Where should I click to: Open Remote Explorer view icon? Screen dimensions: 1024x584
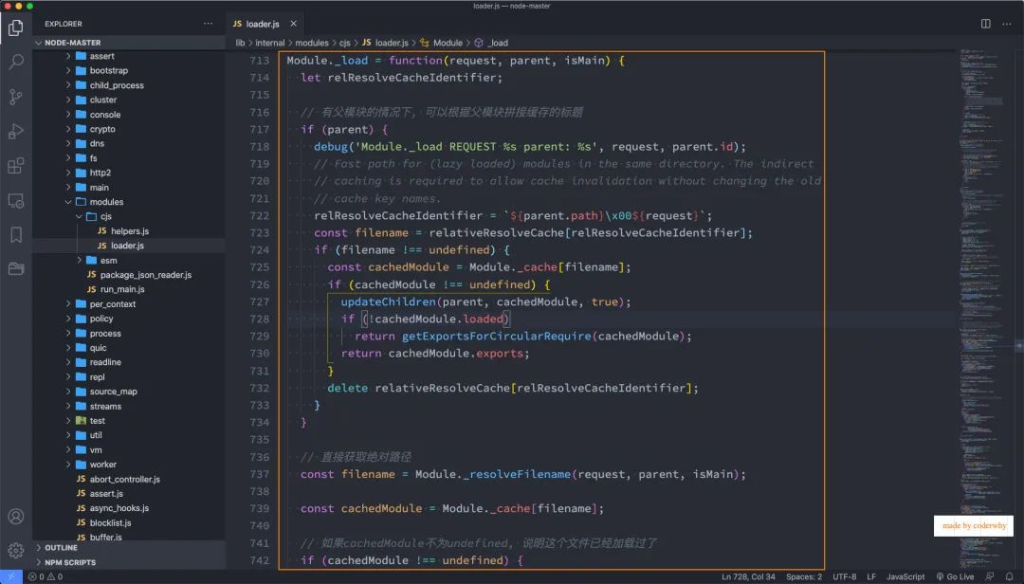(x=16, y=201)
